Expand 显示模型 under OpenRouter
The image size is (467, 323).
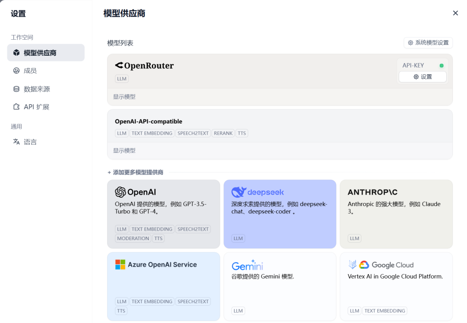(124, 97)
